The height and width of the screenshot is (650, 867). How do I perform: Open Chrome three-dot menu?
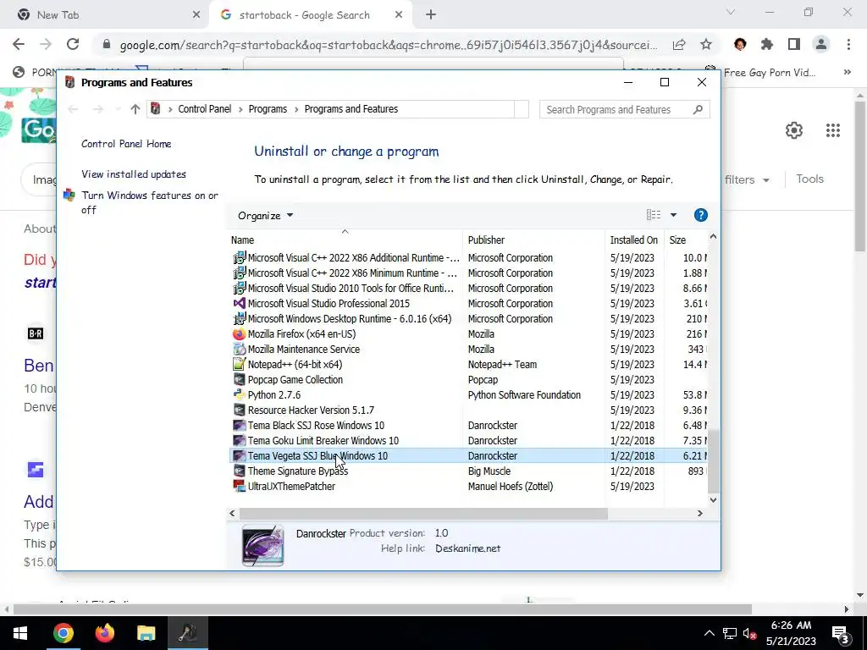coord(848,44)
